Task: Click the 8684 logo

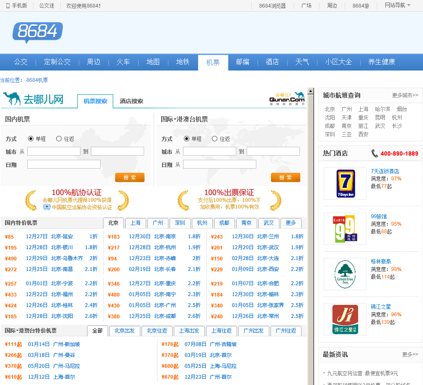Action: tap(38, 32)
